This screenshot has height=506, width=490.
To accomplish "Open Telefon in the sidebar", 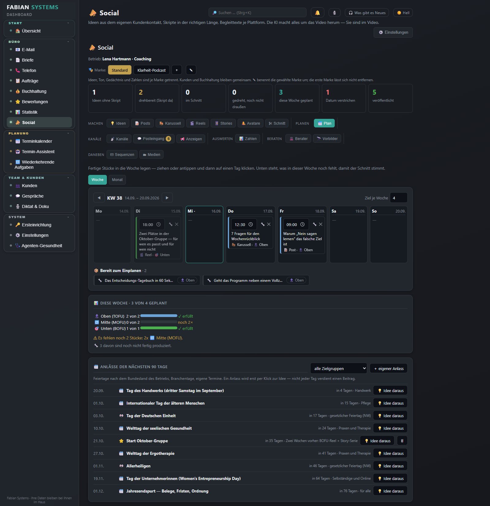I will [39, 70].
